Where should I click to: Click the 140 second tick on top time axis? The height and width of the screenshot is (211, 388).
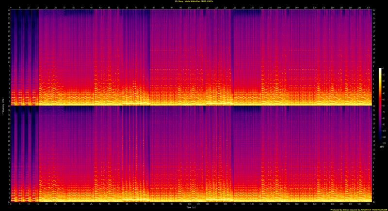click(x=261, y=7)
